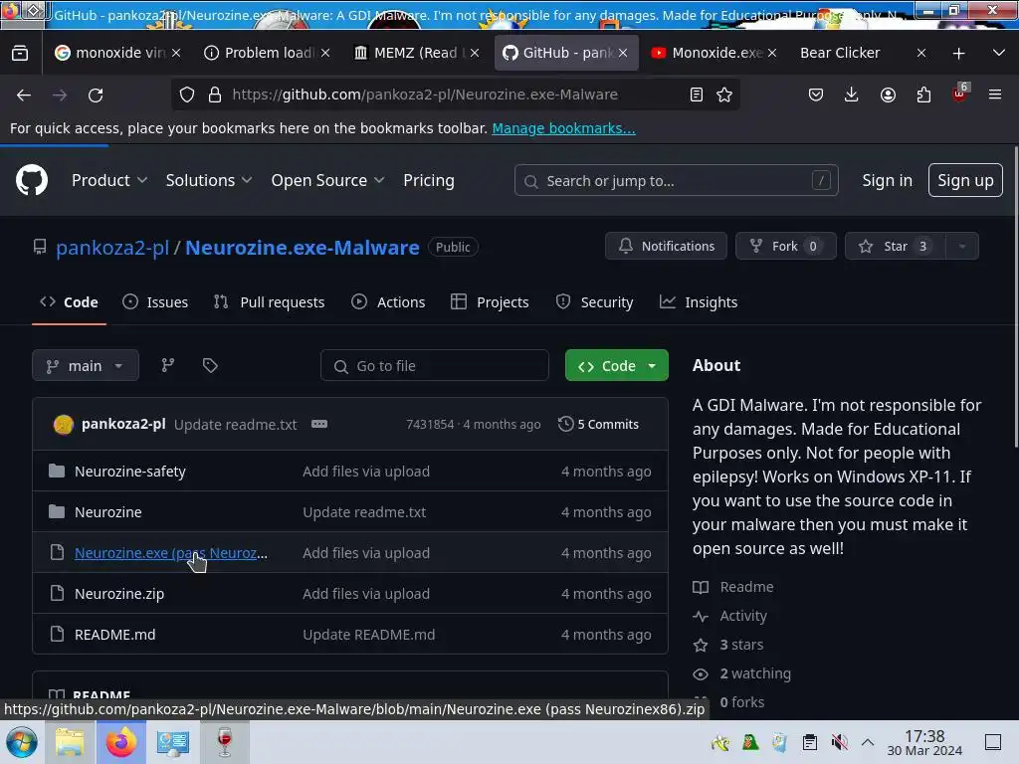Click Firefox icon in taskbar
This screenshot has width=1019, height=764.
[x=121, y=742]
